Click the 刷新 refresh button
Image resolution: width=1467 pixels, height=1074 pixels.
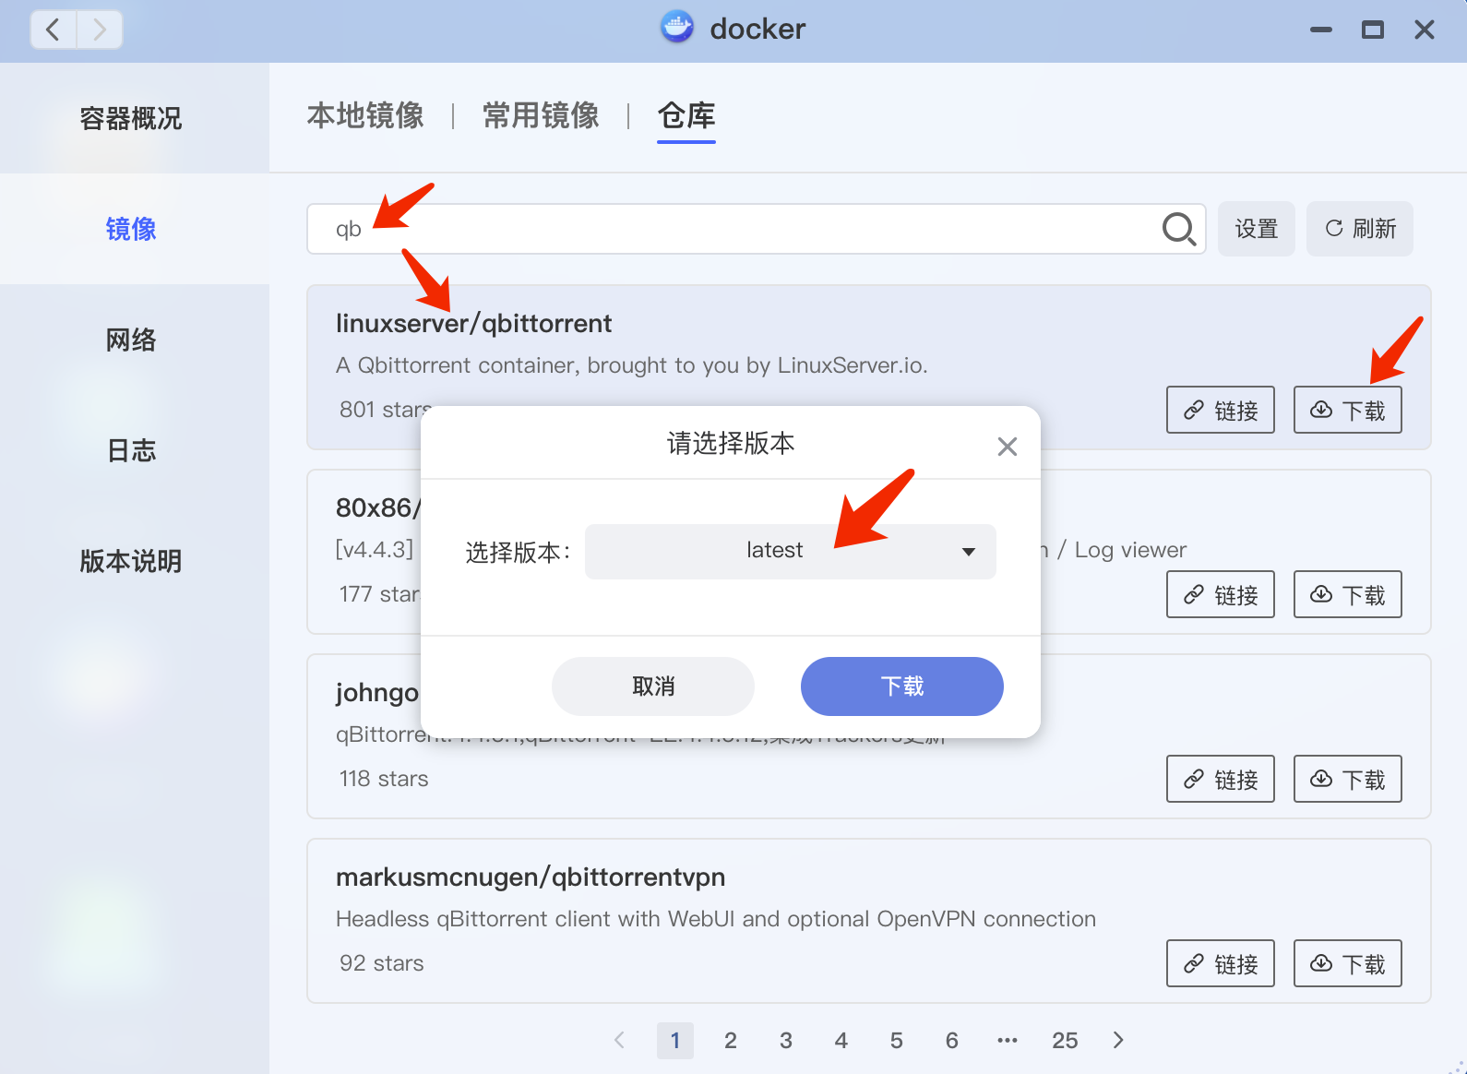pos(1360,229)
